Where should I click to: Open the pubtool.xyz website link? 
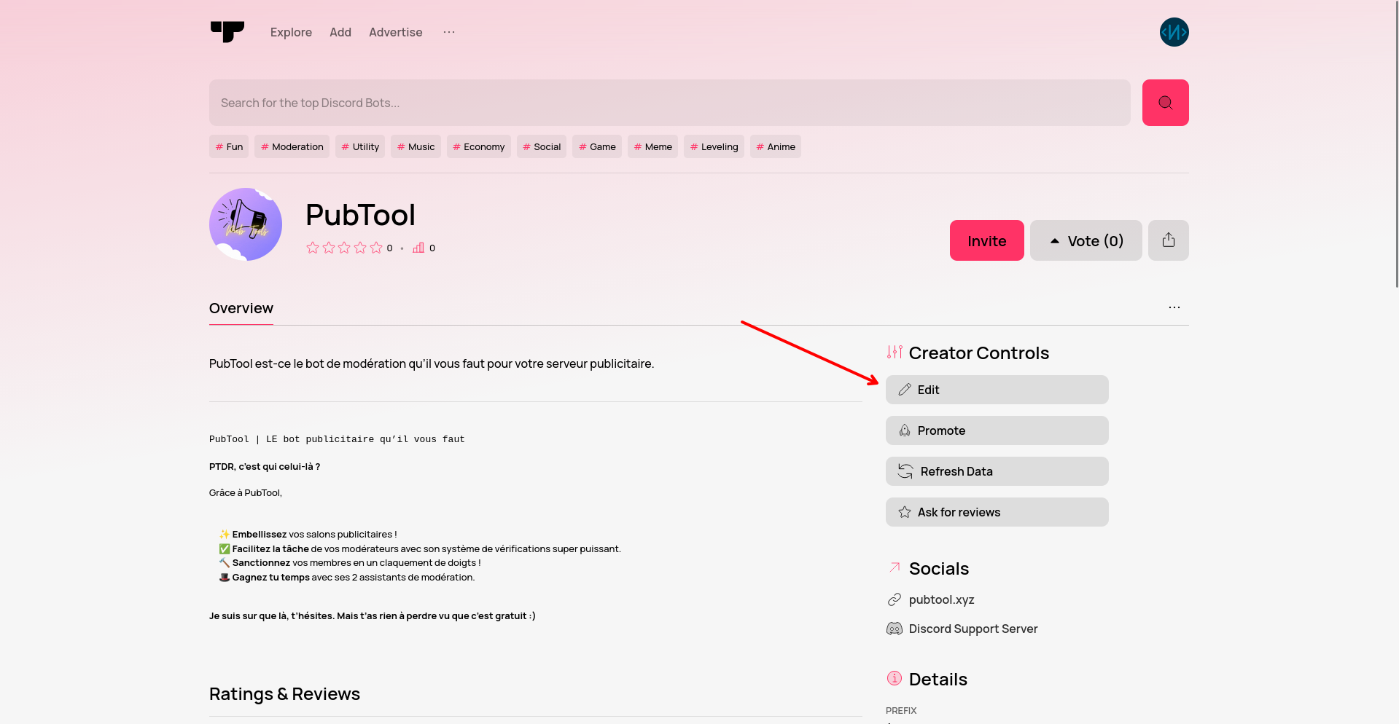coord(941,599)
